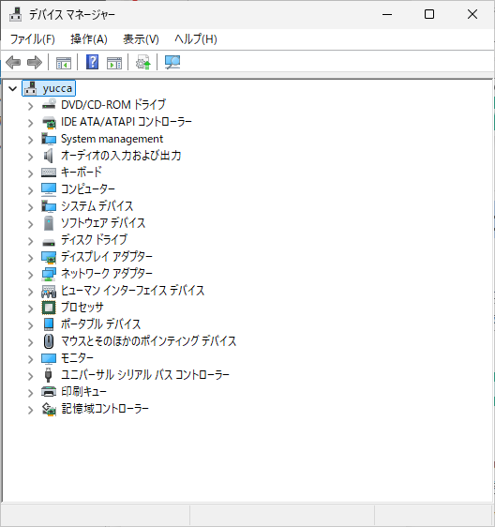The width and height of the screenshot is (495, 527).
Task: Expand the DVD/CD-ROM ドライブ category
Action: click(31, 106)
